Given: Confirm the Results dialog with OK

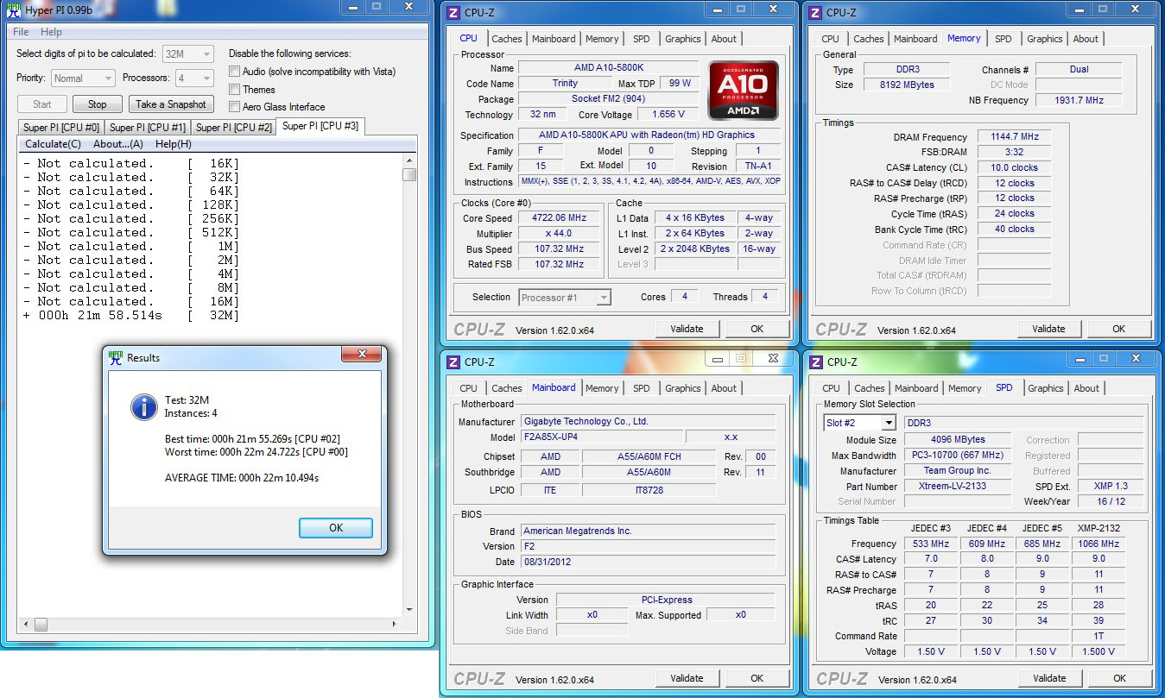Looking at the screenshot, I should (x=336, y=528).
